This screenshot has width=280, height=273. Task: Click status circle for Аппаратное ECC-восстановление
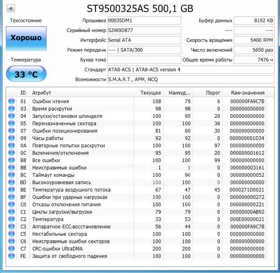tap(11, 226)
